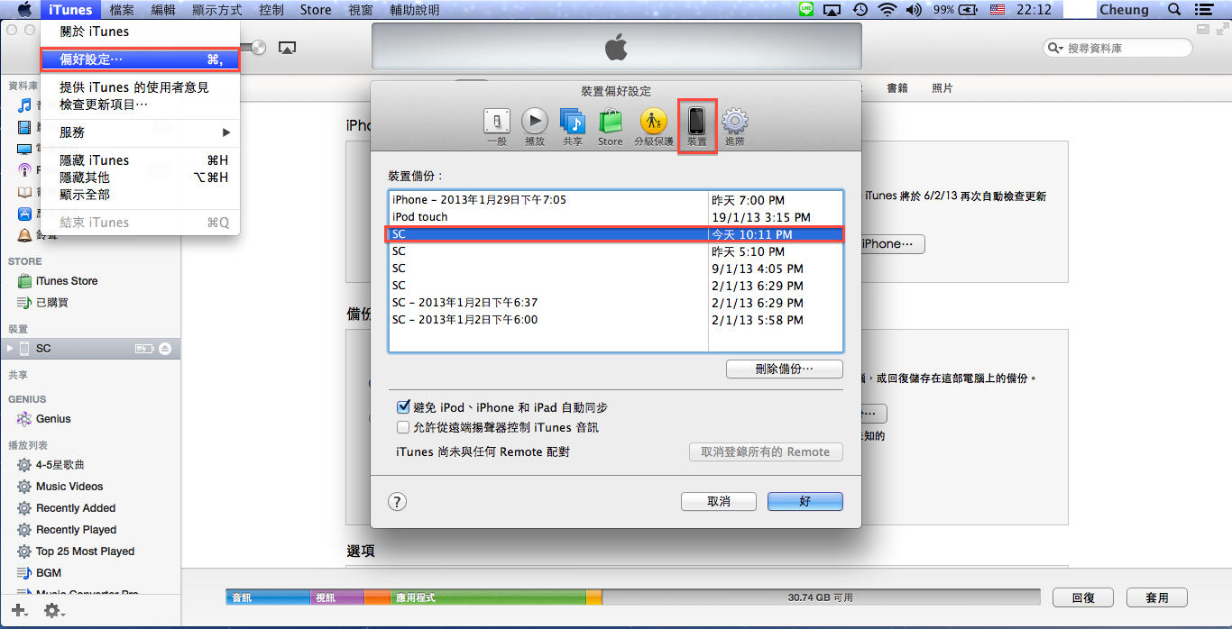The width and height of the screenshot is (1232, 629).
Task: Click the 刪除備份⋯ button
Action: click(784, 369)
